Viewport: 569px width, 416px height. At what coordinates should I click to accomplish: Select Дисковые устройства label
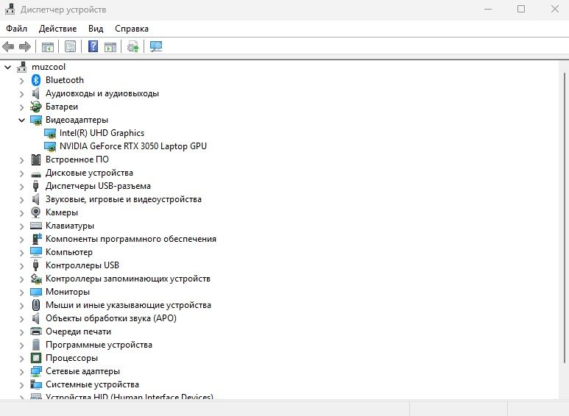click(x=89, y=173)
